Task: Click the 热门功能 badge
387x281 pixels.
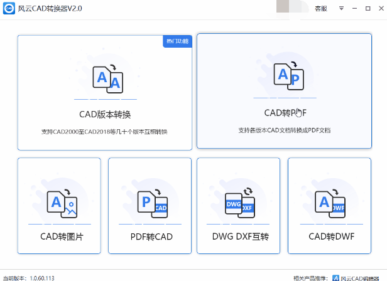Action: pyautogui.click(x=177, y=41)
